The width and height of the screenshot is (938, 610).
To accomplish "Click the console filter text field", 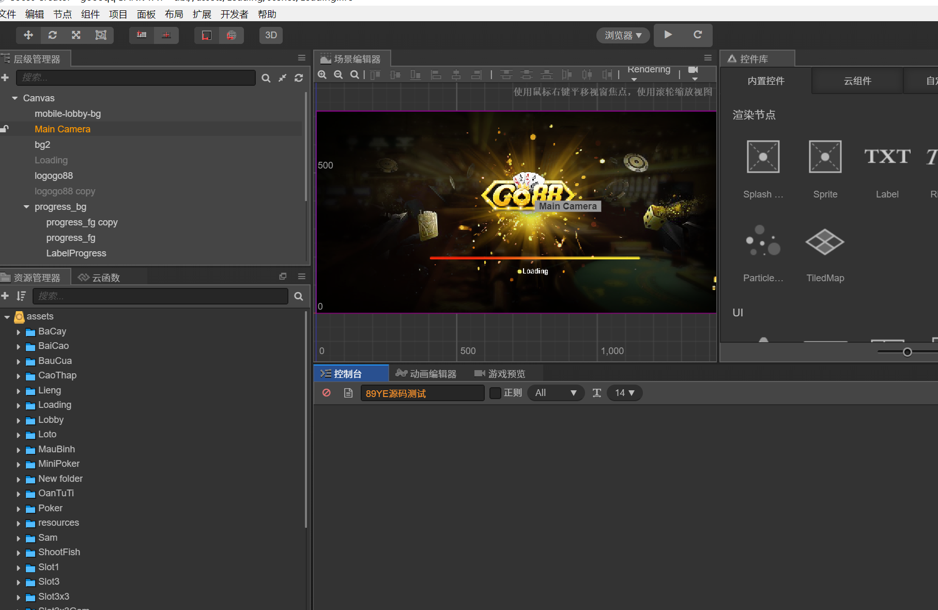I will click(422, 393).
